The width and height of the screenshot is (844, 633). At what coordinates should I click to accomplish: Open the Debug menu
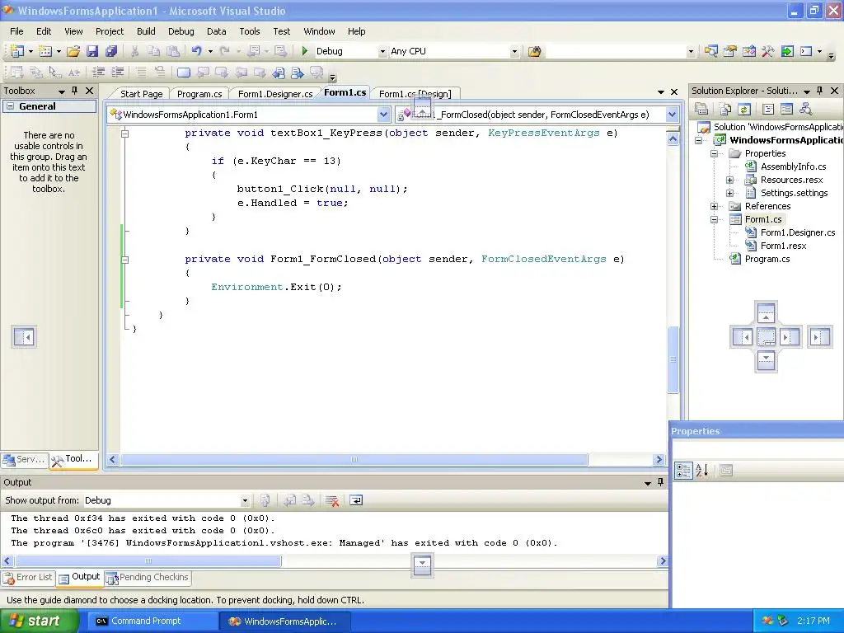click(181, 31)
